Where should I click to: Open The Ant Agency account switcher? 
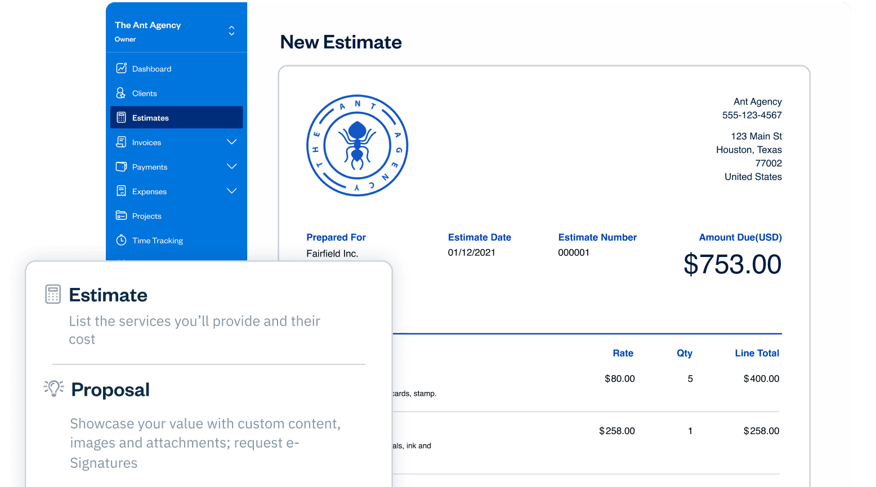coord(231,30)
